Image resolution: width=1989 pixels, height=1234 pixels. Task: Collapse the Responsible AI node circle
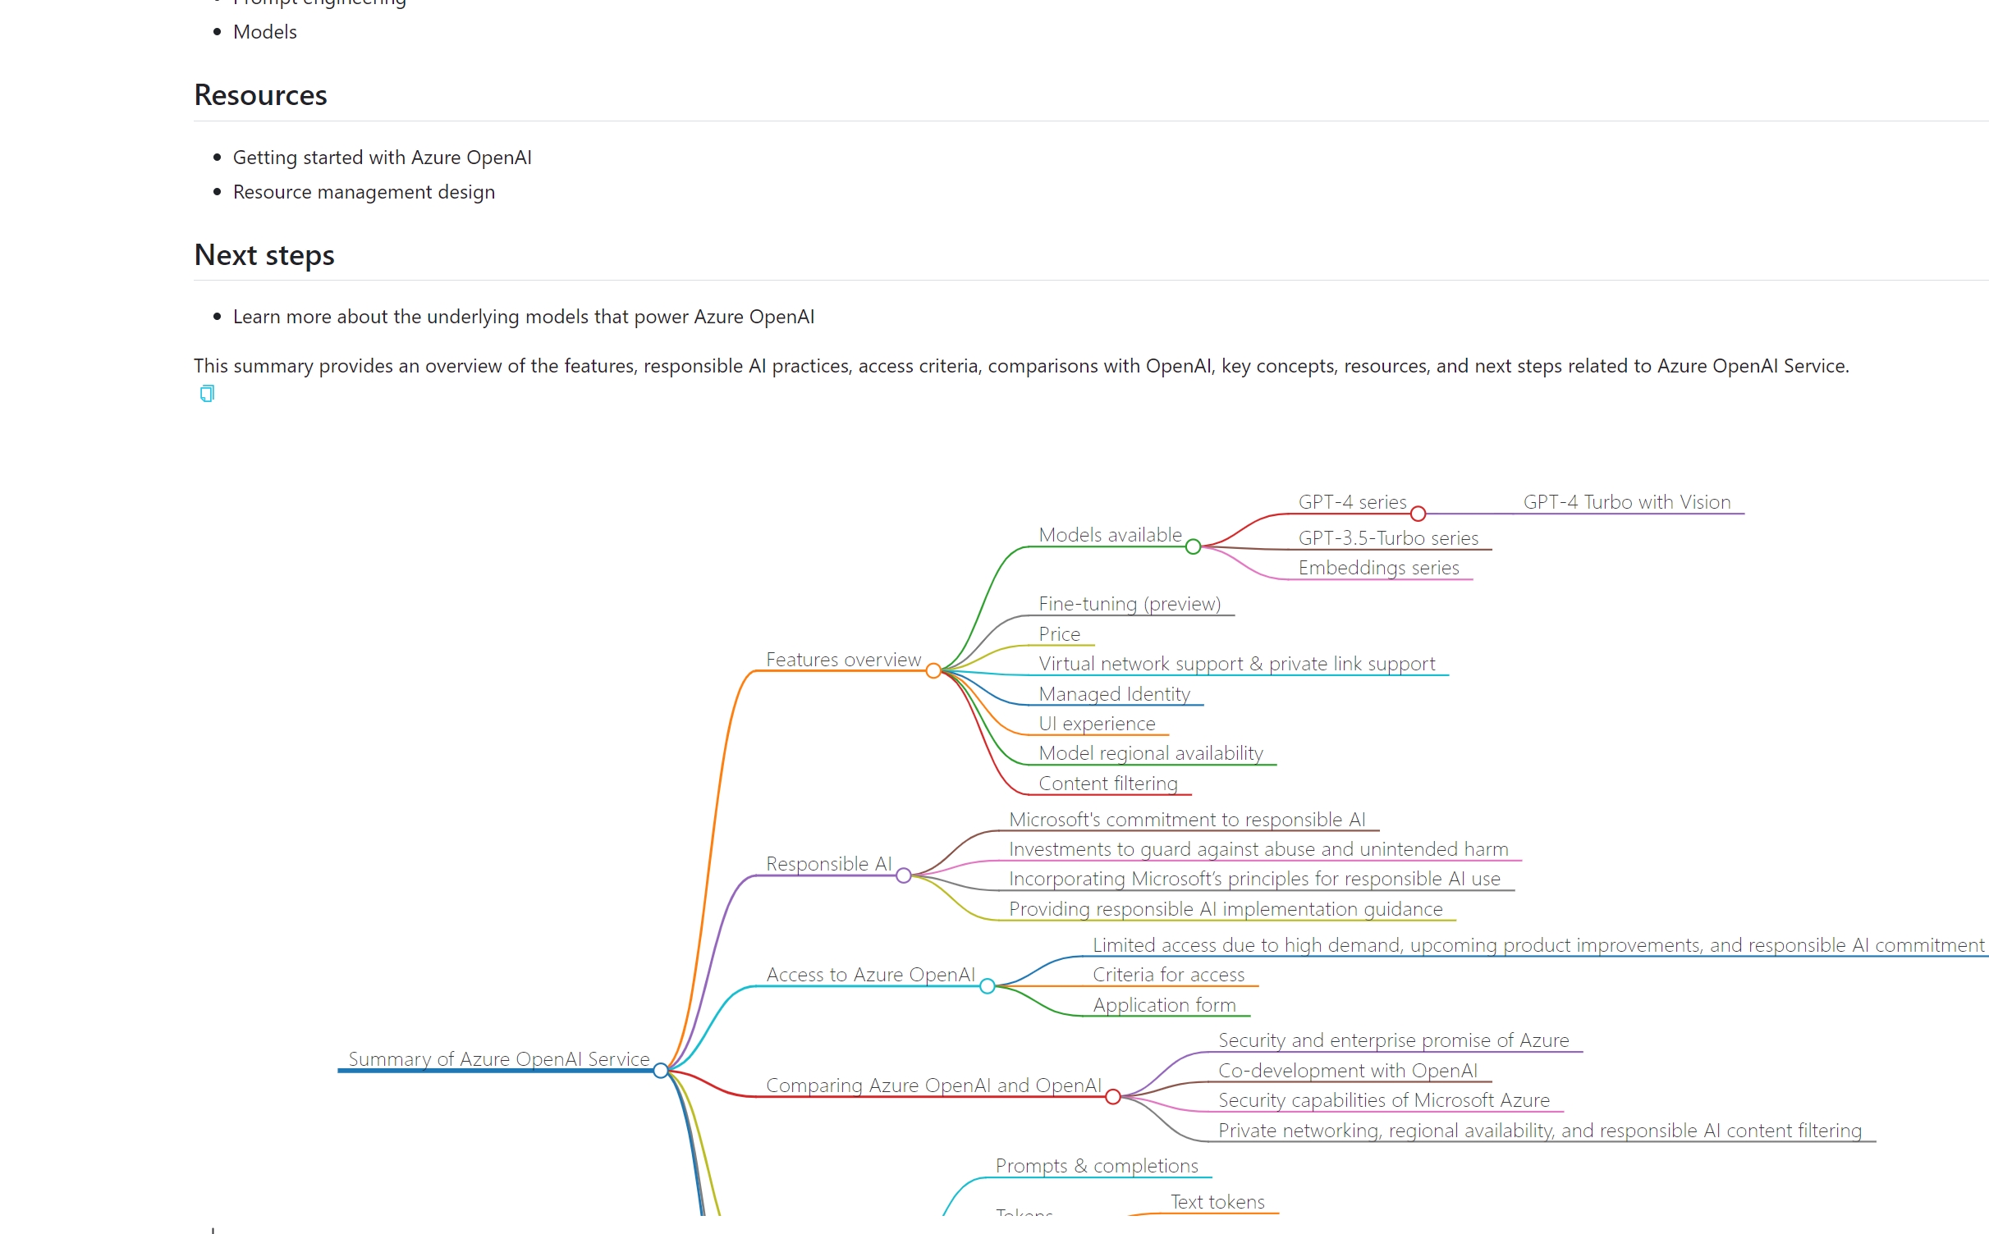coord(904,875)
